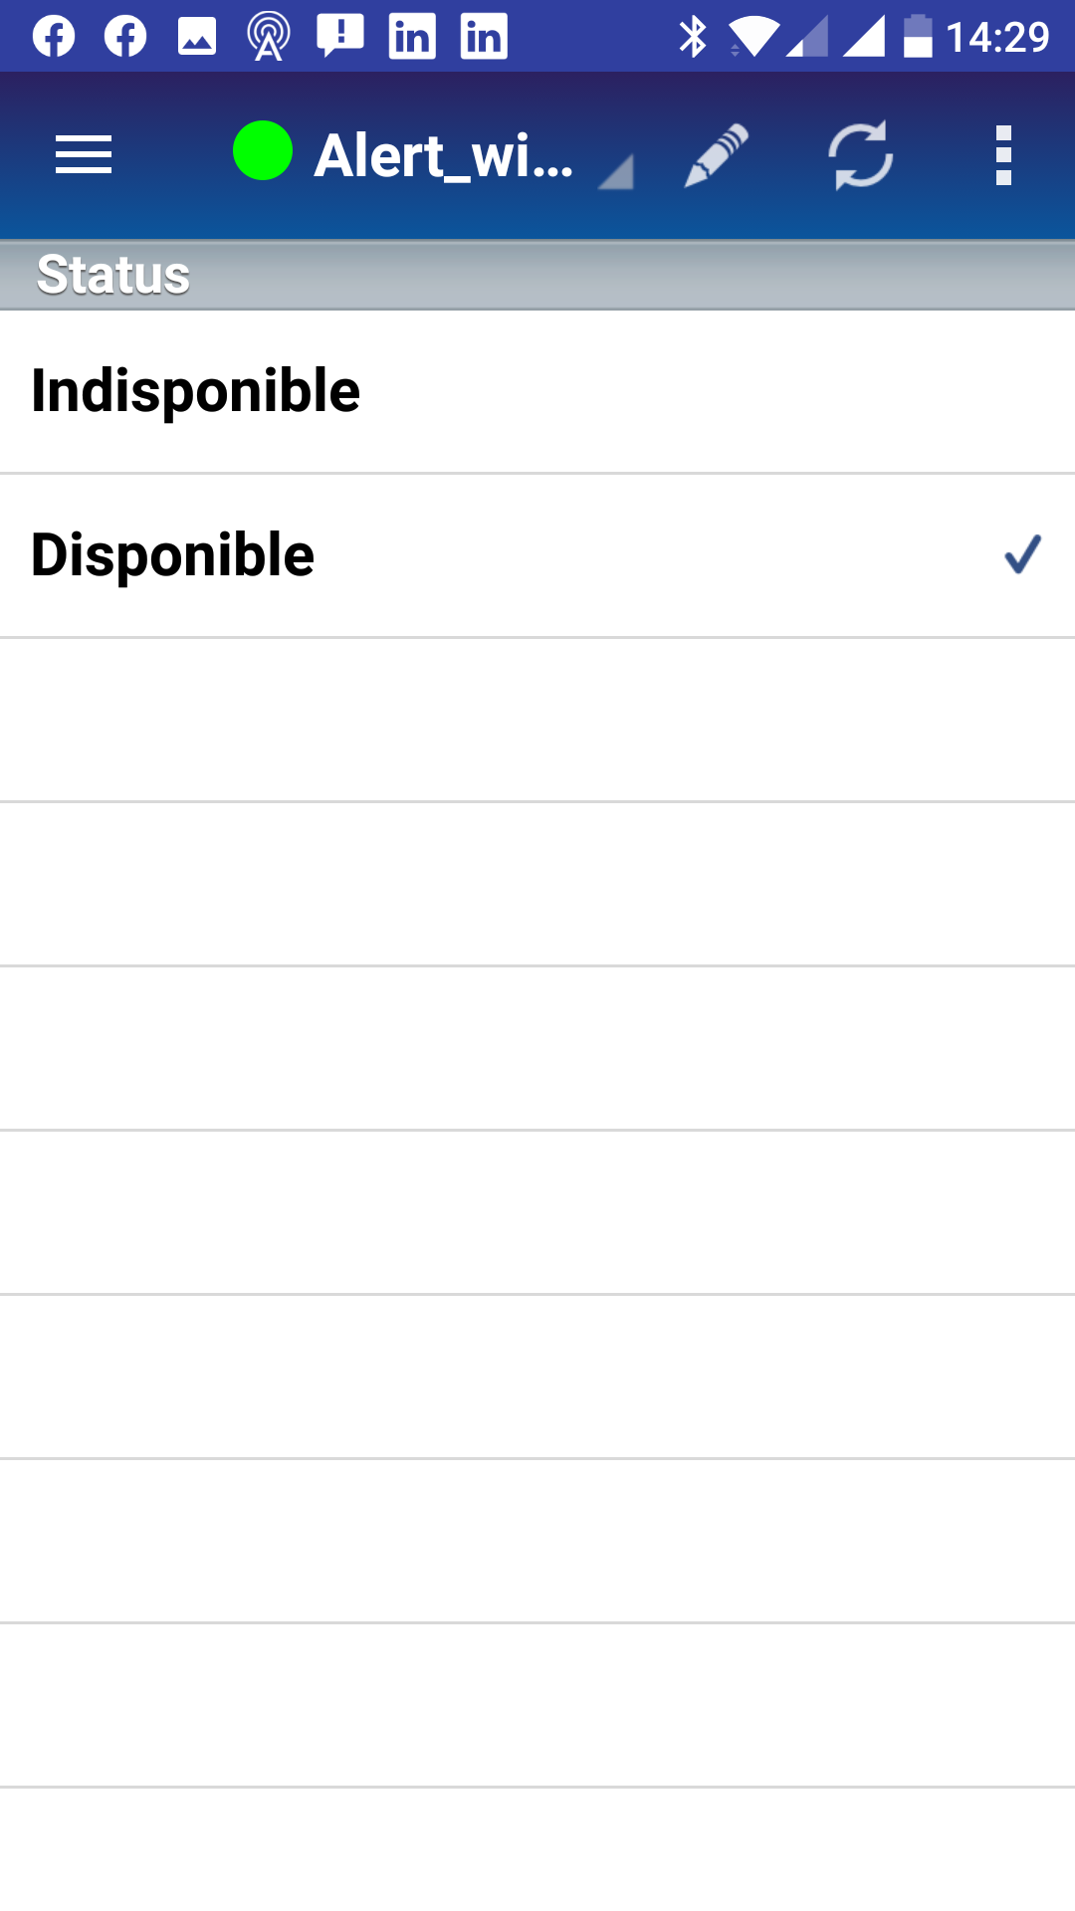
Task: Tap the first Facebook notification icon
Action: point(54,38)
